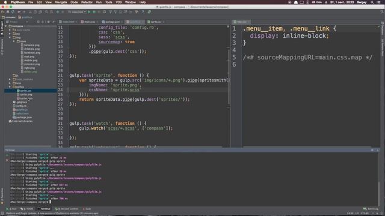Screen dimensions: 385x216
Task: Hide the Terminal panel icon
Action: 378,150
